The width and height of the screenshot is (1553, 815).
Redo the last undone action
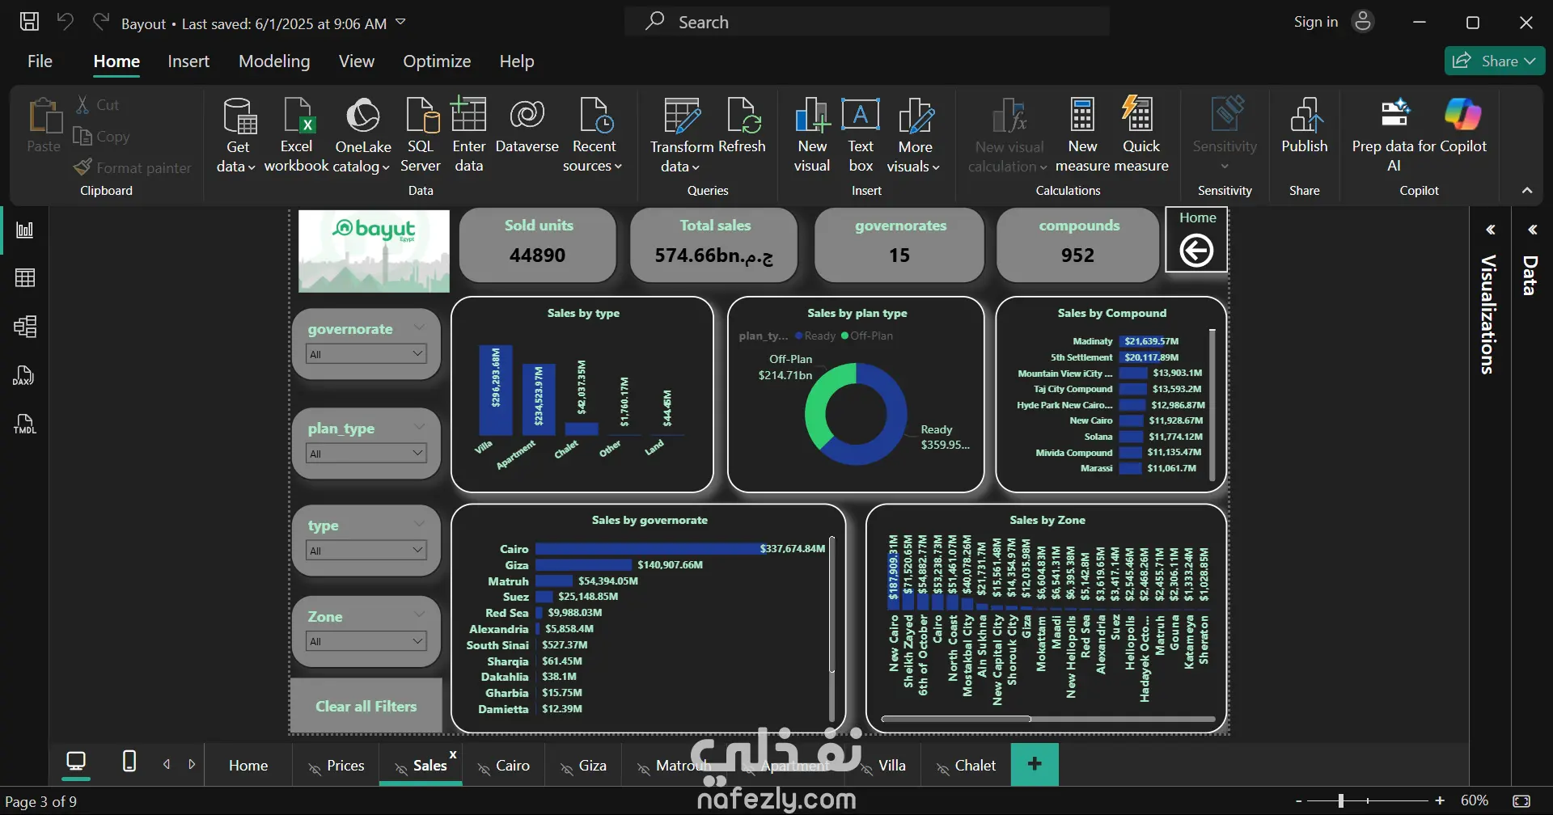(x=100, y=22)
